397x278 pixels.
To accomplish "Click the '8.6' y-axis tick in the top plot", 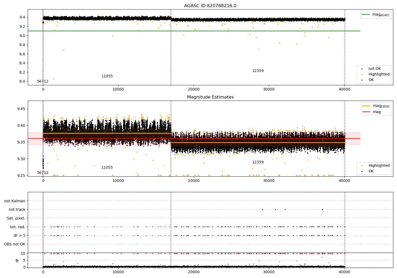I will click(22, 54).
